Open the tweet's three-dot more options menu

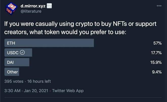[159, 6]
